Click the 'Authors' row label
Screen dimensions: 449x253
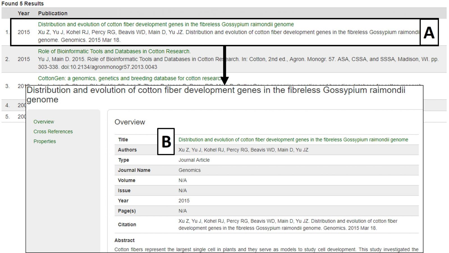tap(127, 150)
